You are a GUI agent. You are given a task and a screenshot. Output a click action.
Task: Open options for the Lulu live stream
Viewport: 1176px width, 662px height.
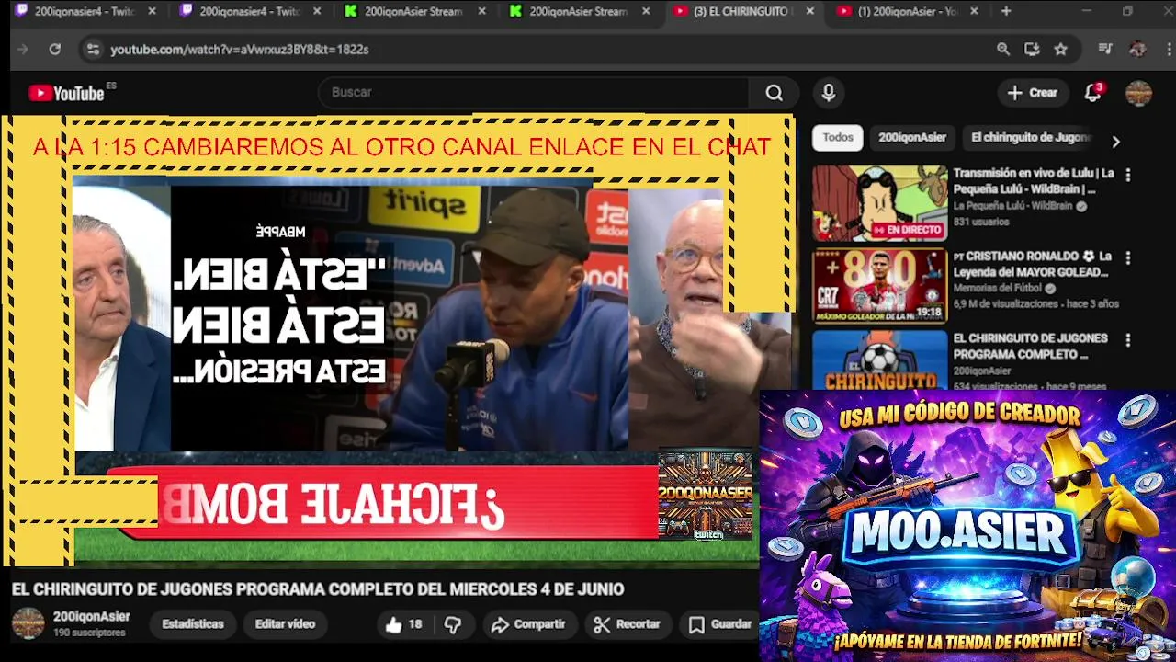tap(1128, 175)
